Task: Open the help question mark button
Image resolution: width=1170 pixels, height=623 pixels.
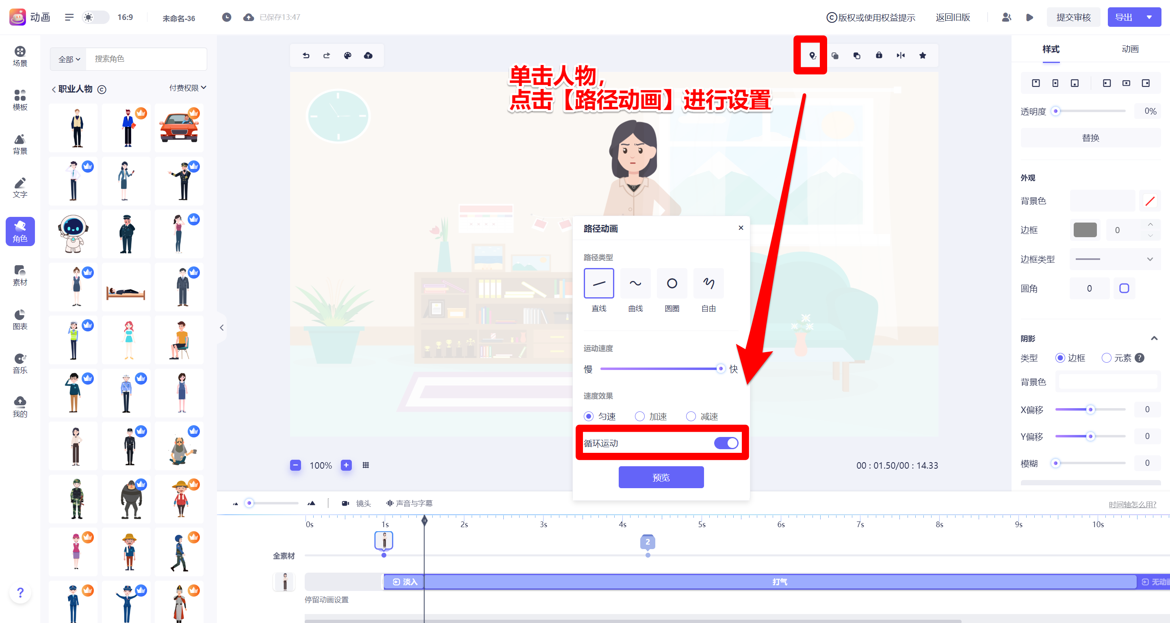Action: (20, 592)
